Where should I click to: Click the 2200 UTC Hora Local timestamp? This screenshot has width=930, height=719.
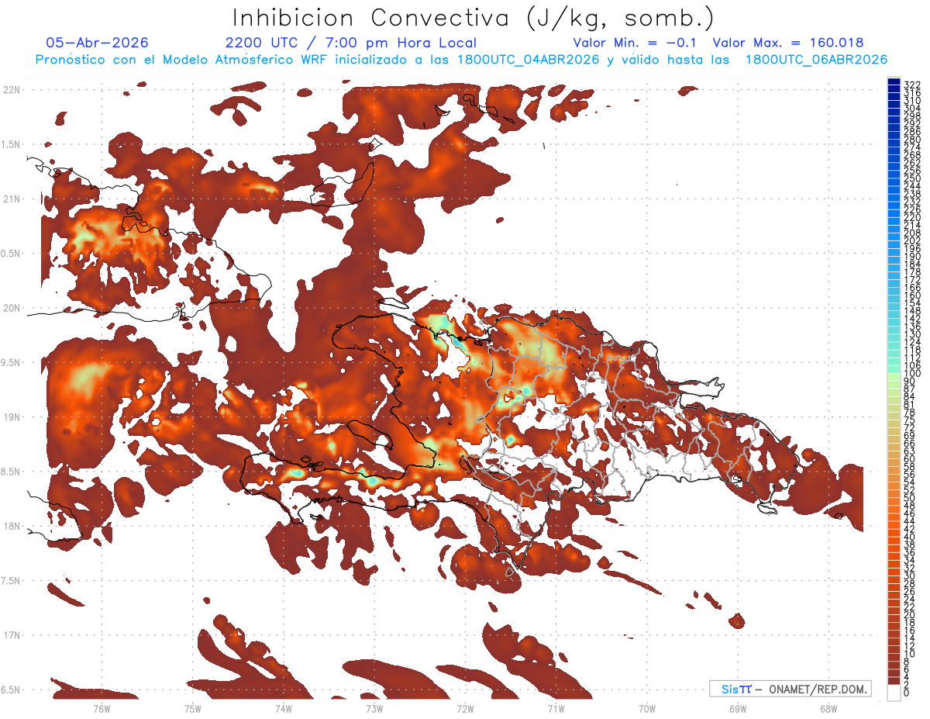(351, 43)
